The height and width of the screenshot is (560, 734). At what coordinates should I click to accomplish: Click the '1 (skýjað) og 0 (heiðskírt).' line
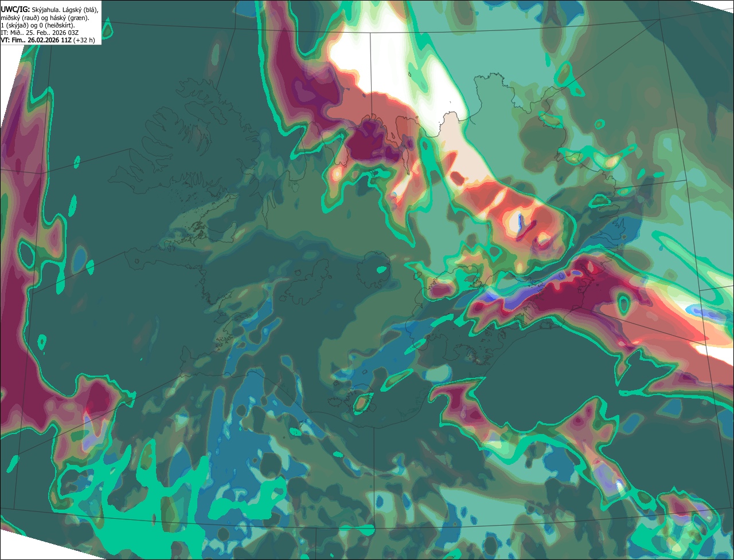pyautogui.click(x=38, y=25)
